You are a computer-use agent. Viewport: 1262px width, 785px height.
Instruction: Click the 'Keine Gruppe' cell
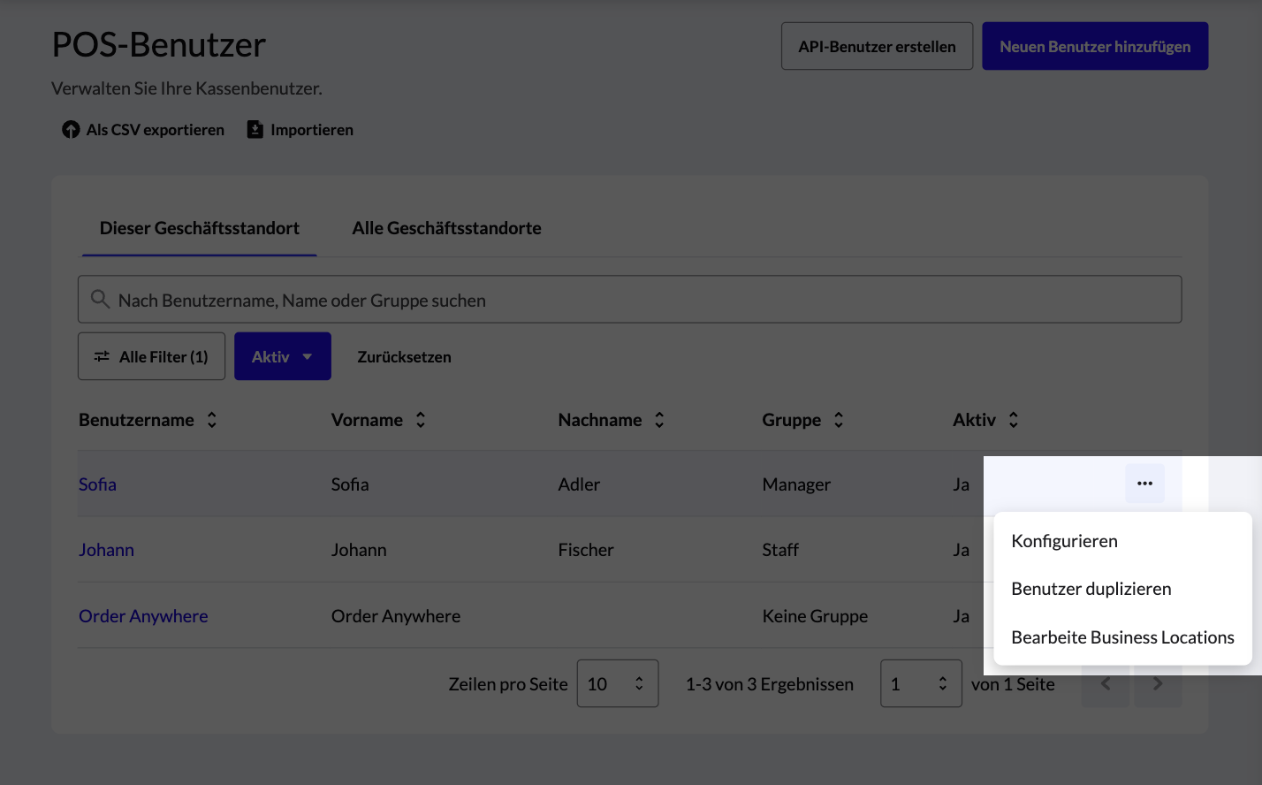[815, 616]
